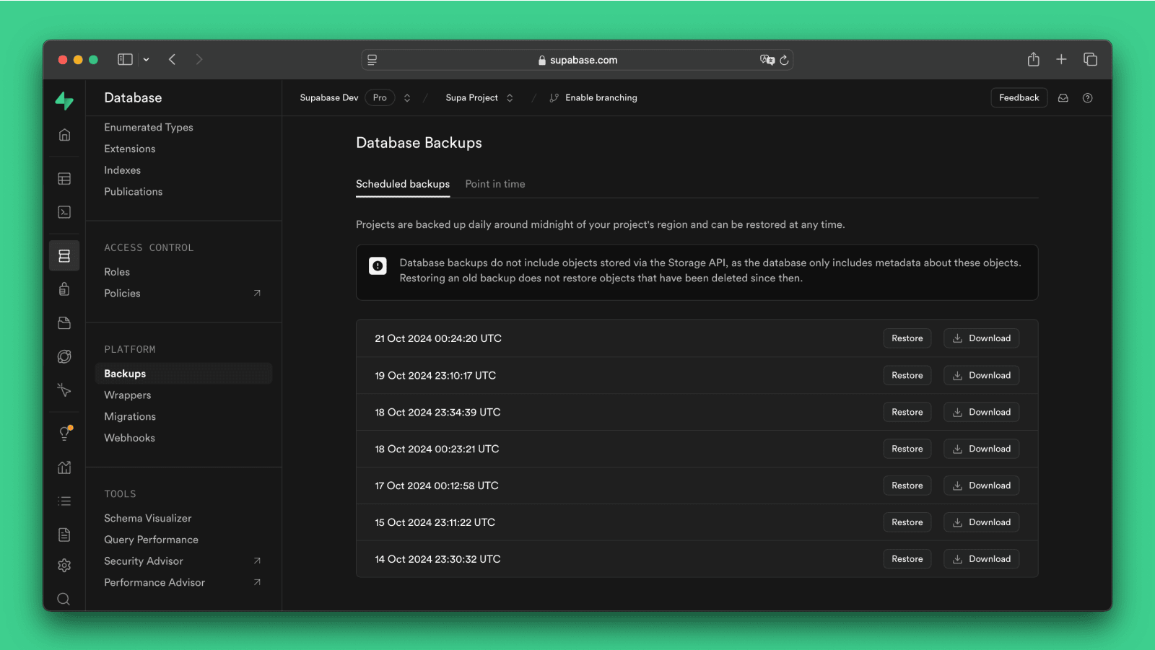Viewport: 1155px width, 650px height.
Task: Open the SQL Editor terminal icon
Action: point(64,212)
